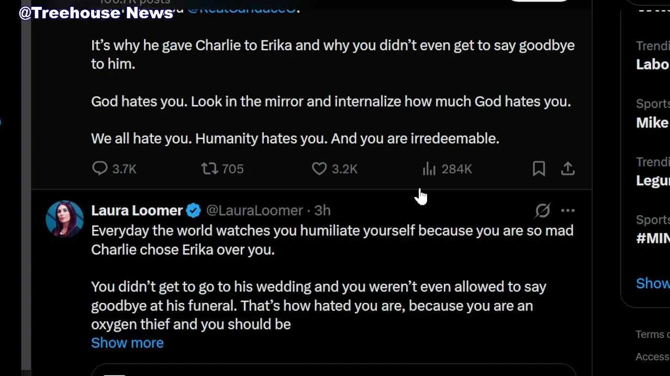
Task: Open the #MIN sports trending hashtag
Action: coord(652,238)
